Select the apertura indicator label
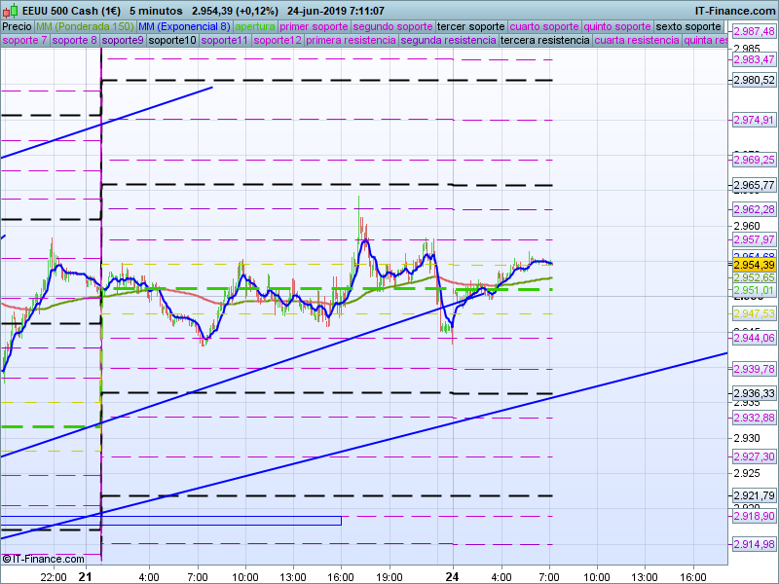Image resolution: width=779 pixels, height=584 pixels. pyautogui.click(x=255, y=26)
